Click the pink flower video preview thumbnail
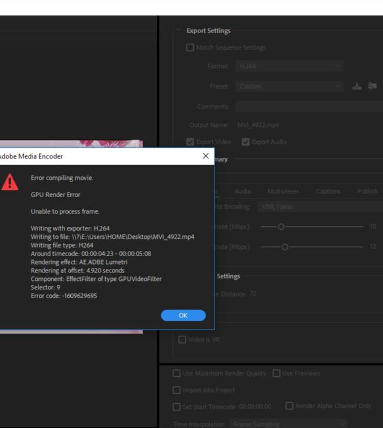 71,144
